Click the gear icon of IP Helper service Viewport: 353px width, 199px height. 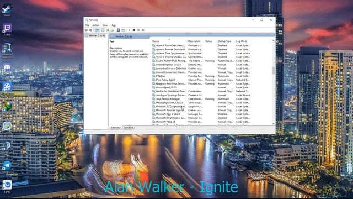click(153, 76)
